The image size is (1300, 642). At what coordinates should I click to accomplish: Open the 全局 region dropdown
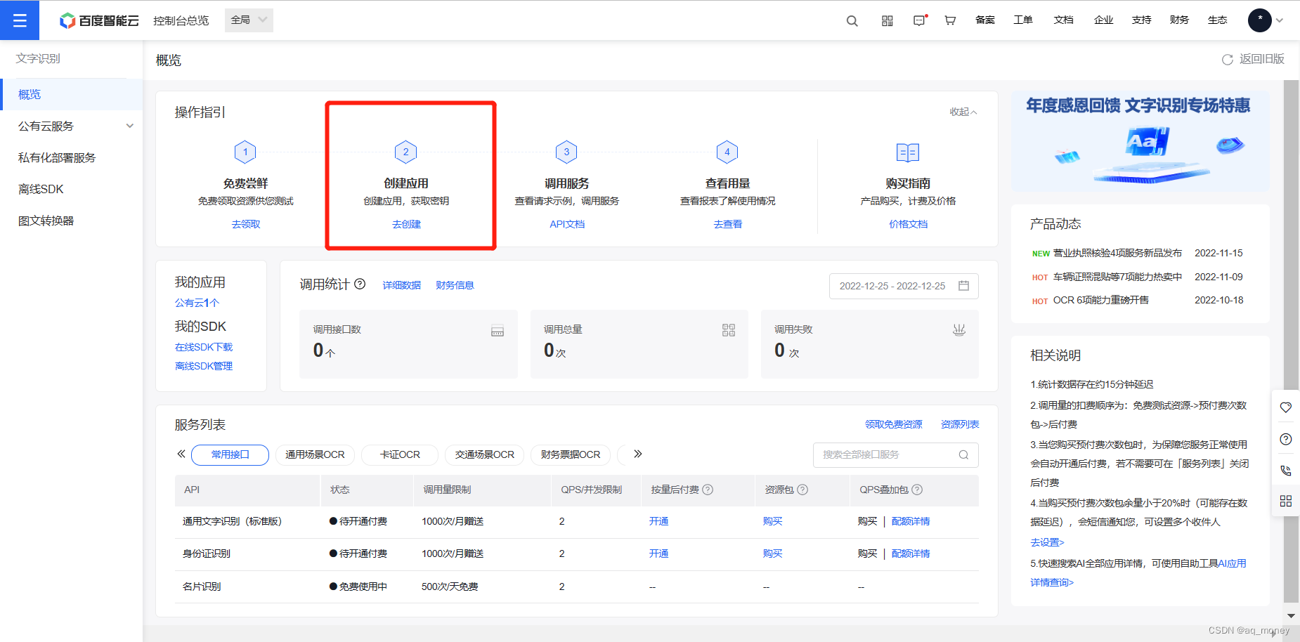(x=249, y=20)
